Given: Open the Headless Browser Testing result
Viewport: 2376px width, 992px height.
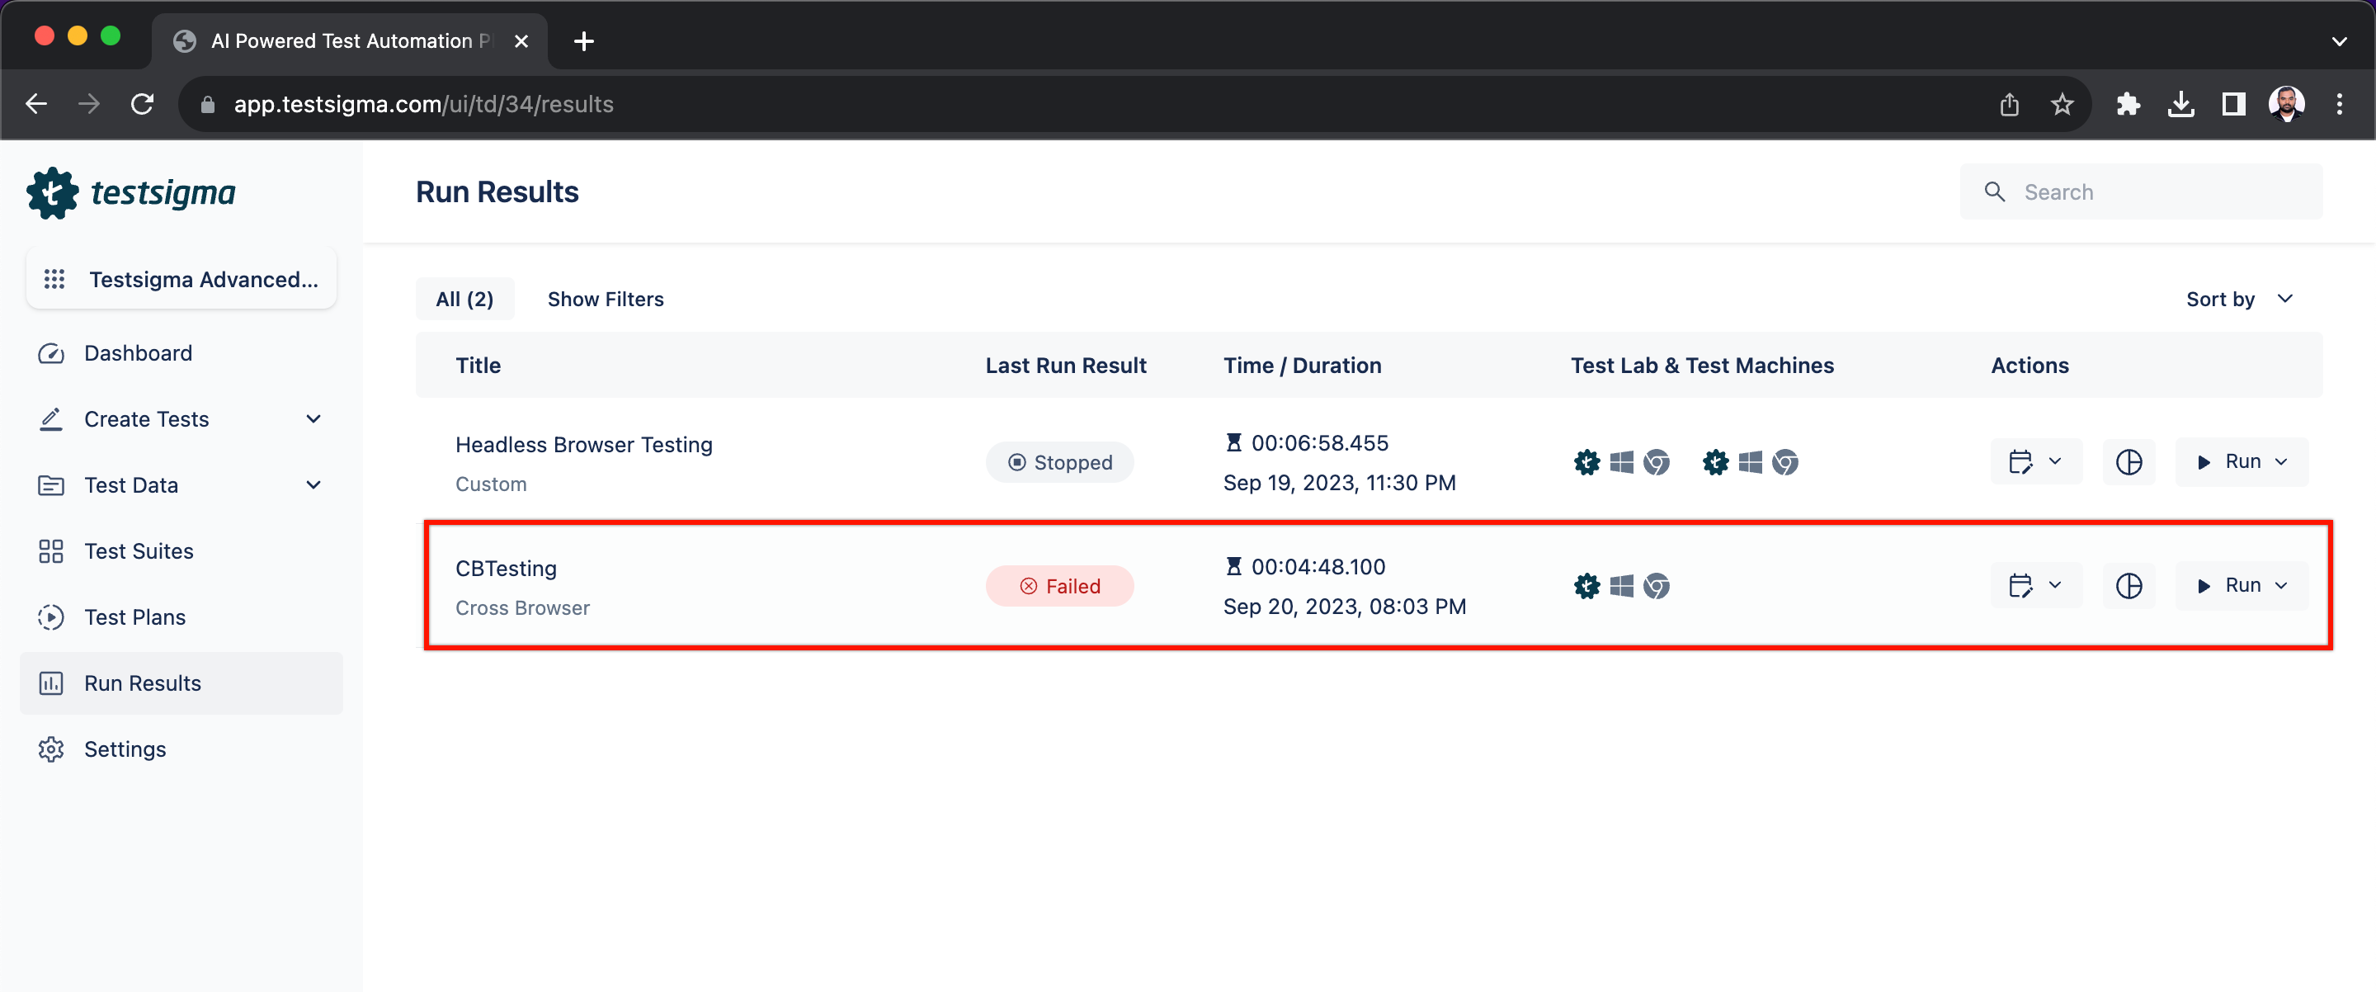Looking at the screenshot, I should pyautogui.click(x=584, y=445).
